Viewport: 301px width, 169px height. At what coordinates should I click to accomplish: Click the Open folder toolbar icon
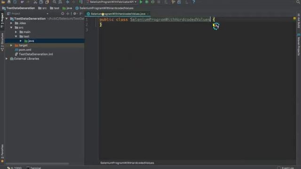click(3, 2)
